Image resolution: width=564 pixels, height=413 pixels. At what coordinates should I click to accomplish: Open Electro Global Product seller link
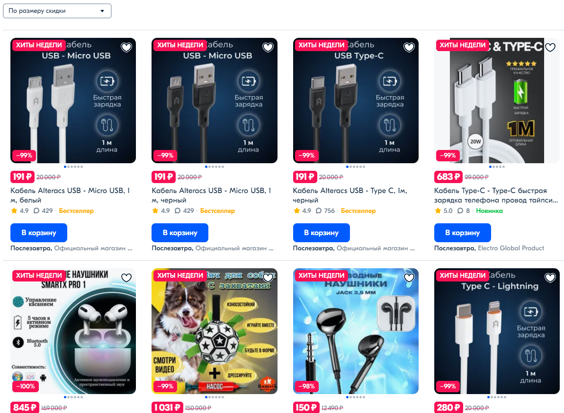coord(511,248)
